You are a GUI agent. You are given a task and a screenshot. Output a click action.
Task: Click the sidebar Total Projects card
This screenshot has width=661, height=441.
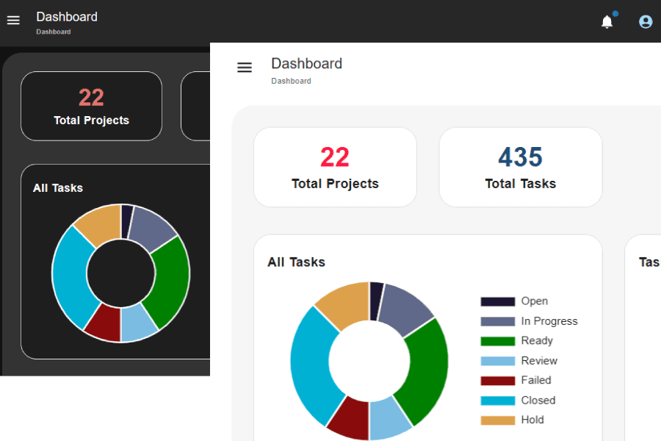tap(91, 106)
